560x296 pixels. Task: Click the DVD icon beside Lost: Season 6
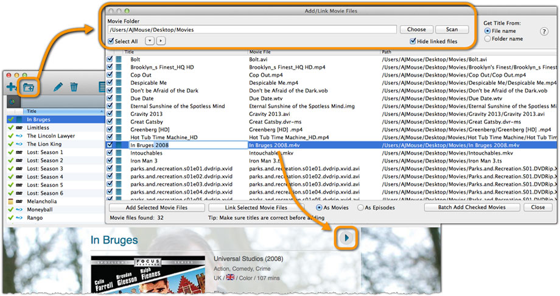coord(19,193)
